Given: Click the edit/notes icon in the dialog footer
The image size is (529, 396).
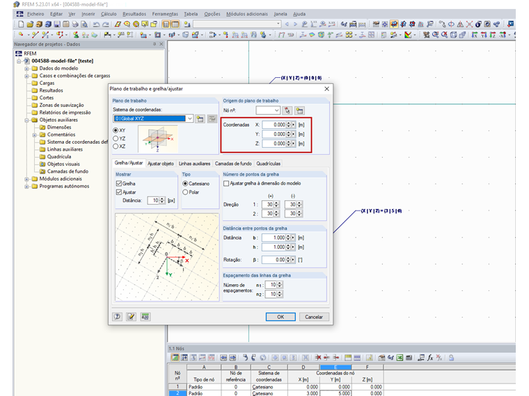Looking at the screenshot, I should (131, 317).
